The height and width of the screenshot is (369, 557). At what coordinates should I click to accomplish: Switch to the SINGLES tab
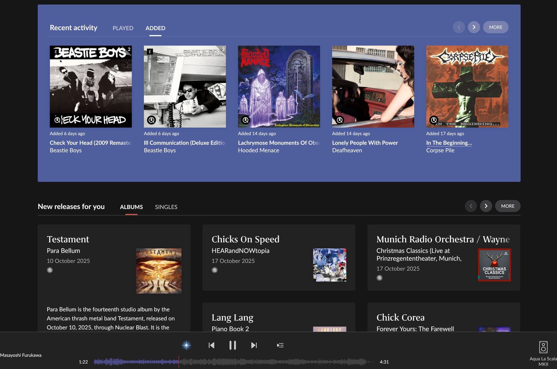click(166, 207)
